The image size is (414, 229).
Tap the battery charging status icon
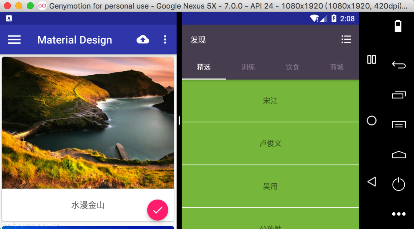pos(334,18)
